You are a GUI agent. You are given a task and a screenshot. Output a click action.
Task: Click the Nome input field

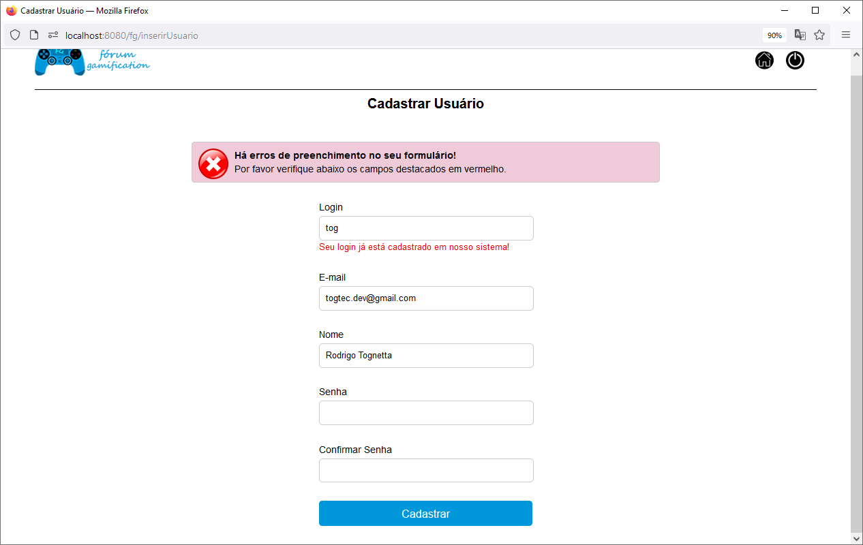point(426,356)
